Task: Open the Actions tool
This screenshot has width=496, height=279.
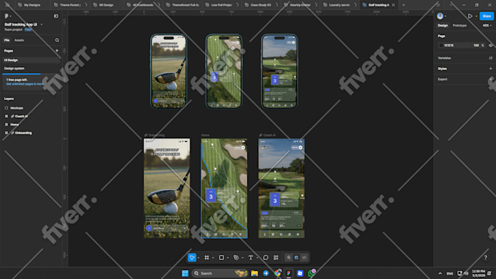Action: coord(276,258)
